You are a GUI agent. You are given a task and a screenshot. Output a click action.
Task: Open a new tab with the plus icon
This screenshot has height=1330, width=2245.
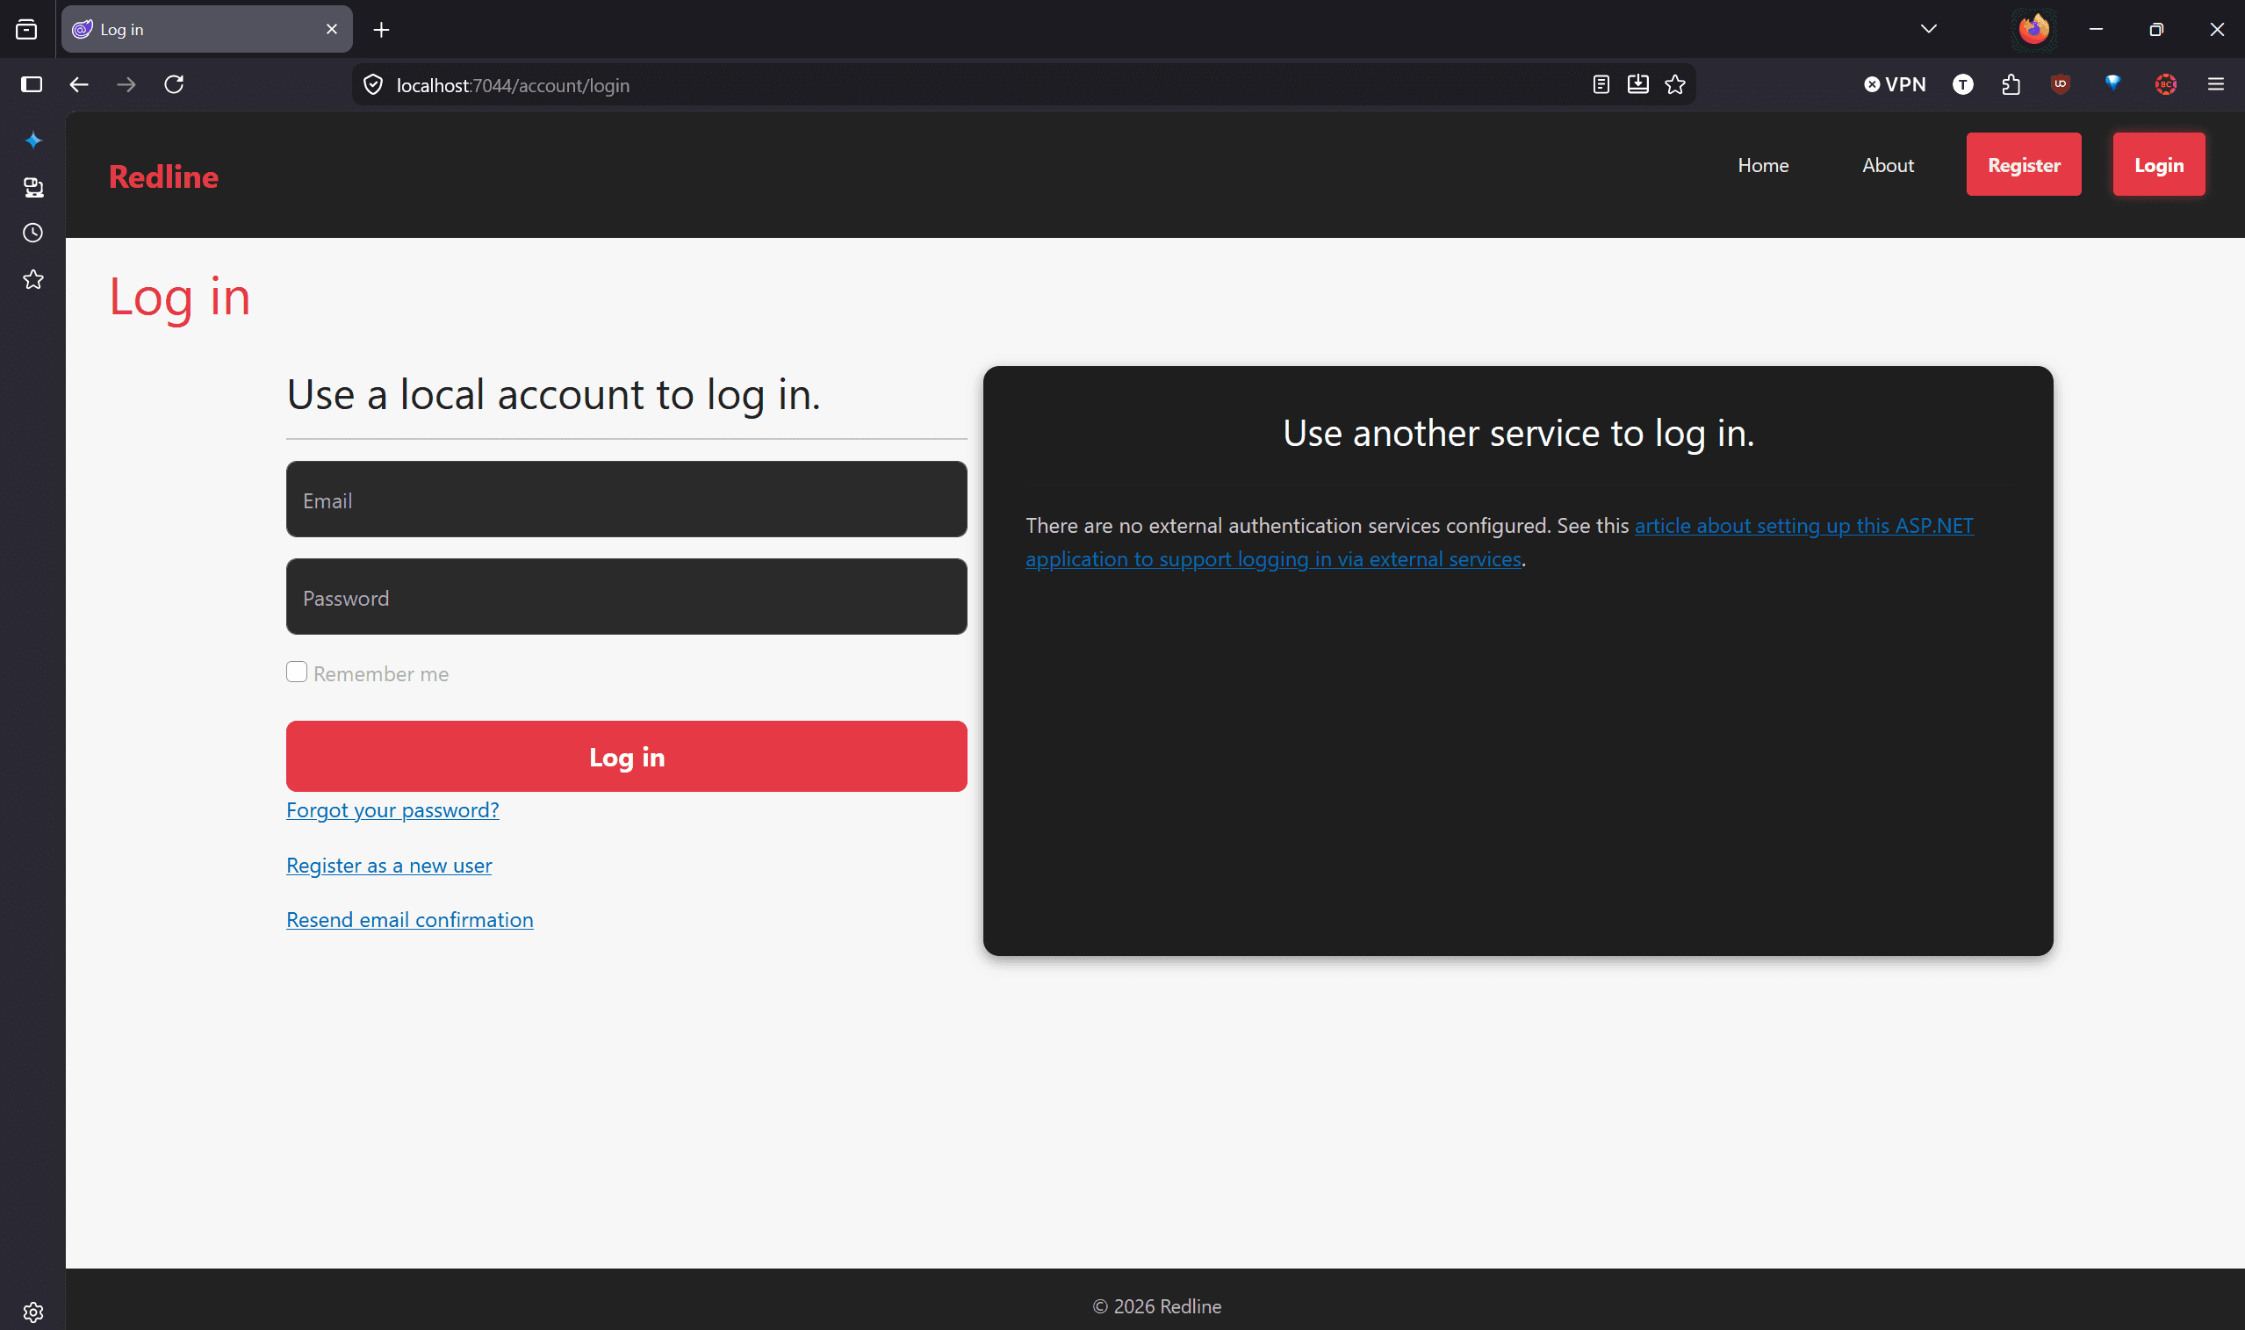pyautogui.click(x=381, y=30)
